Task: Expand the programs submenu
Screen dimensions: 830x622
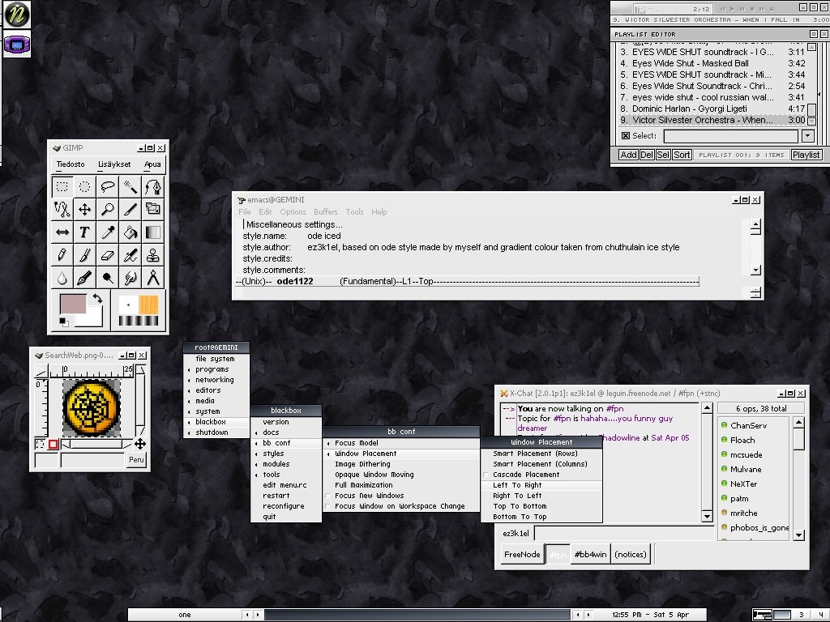Action: (x=216, y=369)
